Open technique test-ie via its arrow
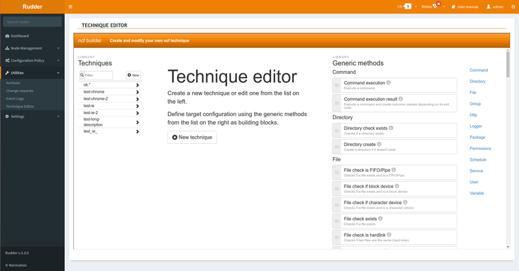The width and height of the screenshot is (519, 271). tap(138, 106)
